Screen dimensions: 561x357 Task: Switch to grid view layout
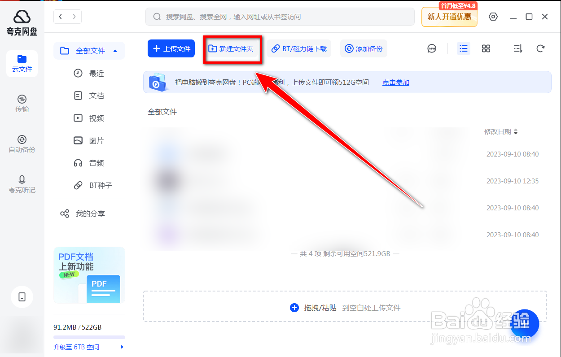486,48
